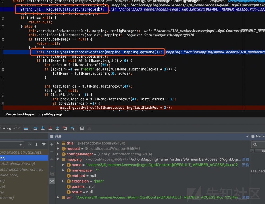The height and width of the screenshot is (204, 265).
Task: Click the duplicate watch copy icon
Action: coord(52,173)
